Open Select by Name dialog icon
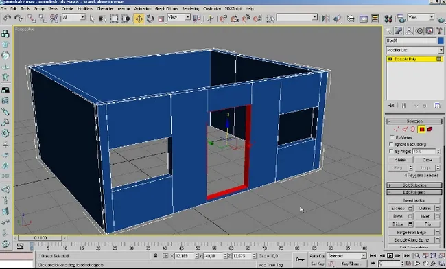 tap(103, 19)
